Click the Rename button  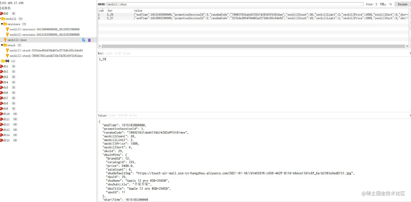click(x=403, y=4)
